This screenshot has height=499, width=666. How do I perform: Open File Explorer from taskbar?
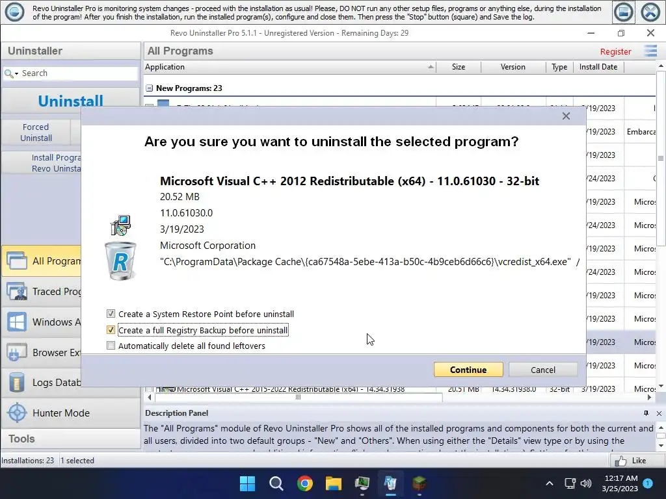click(334, 483)
